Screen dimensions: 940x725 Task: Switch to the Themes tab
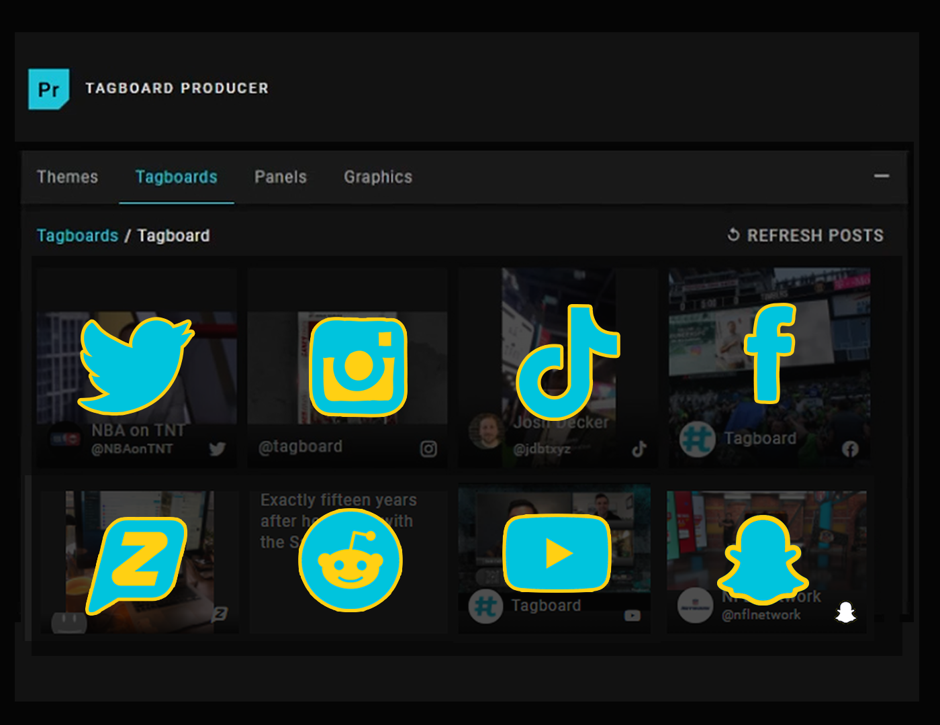tap(67, 177)
